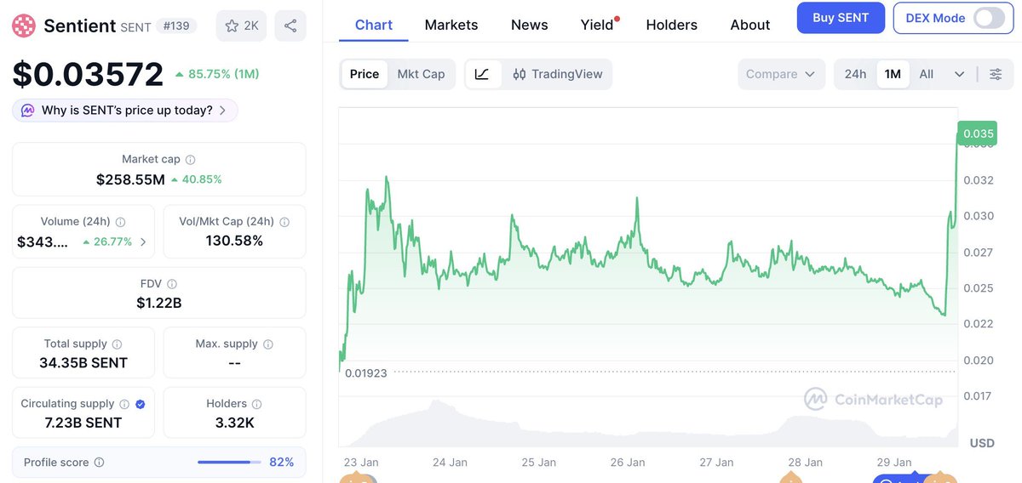This screenshot has width=1022, height=483.
Task: Select All time range
Action: click(926, 74)
